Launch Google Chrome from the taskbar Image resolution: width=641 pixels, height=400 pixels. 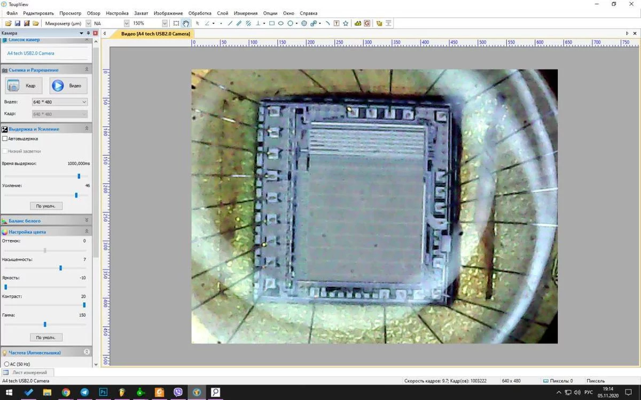click(66, 393)
